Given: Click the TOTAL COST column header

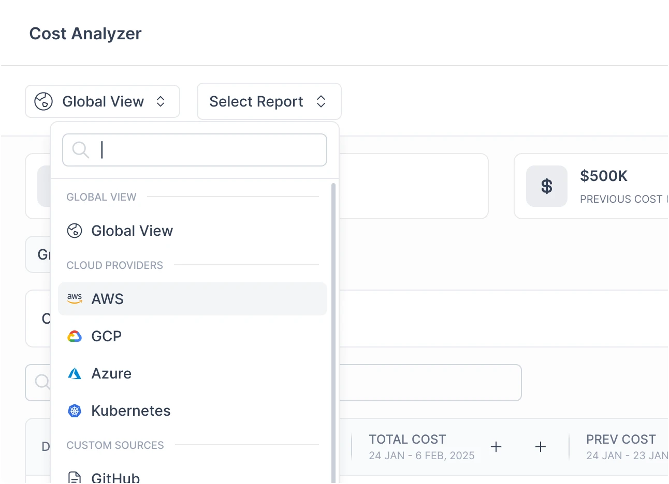Looking at the screenshot, I should [x=407, y=439].
